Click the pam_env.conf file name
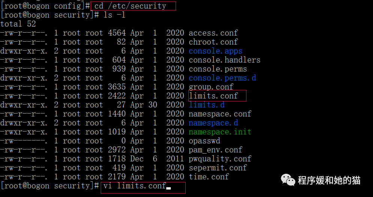373x197 pixels. (x=215, y=150)
